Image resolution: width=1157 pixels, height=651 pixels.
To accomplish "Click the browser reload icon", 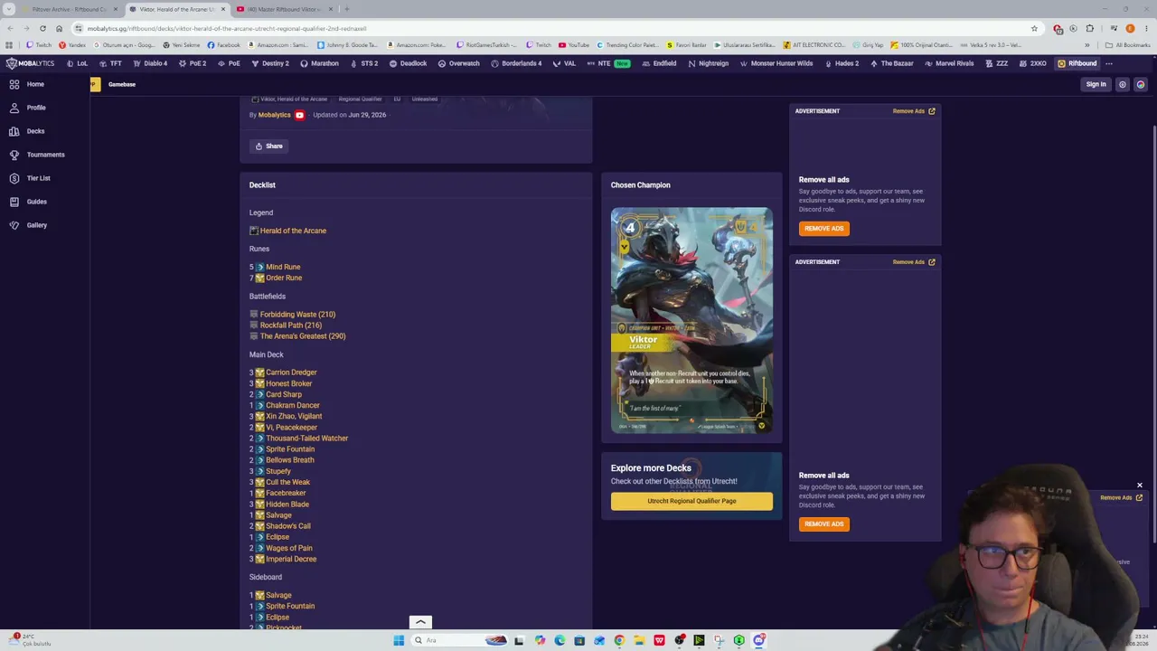I will point(42,28).
